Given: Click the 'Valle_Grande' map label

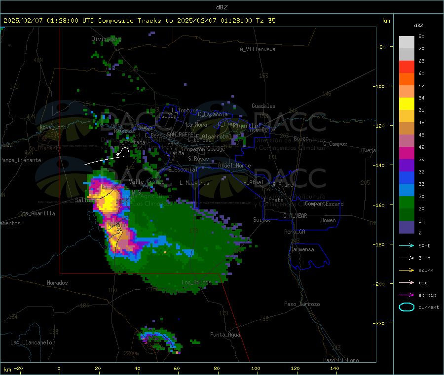Looking at the screenshot, I should click(x=147, y=181).
